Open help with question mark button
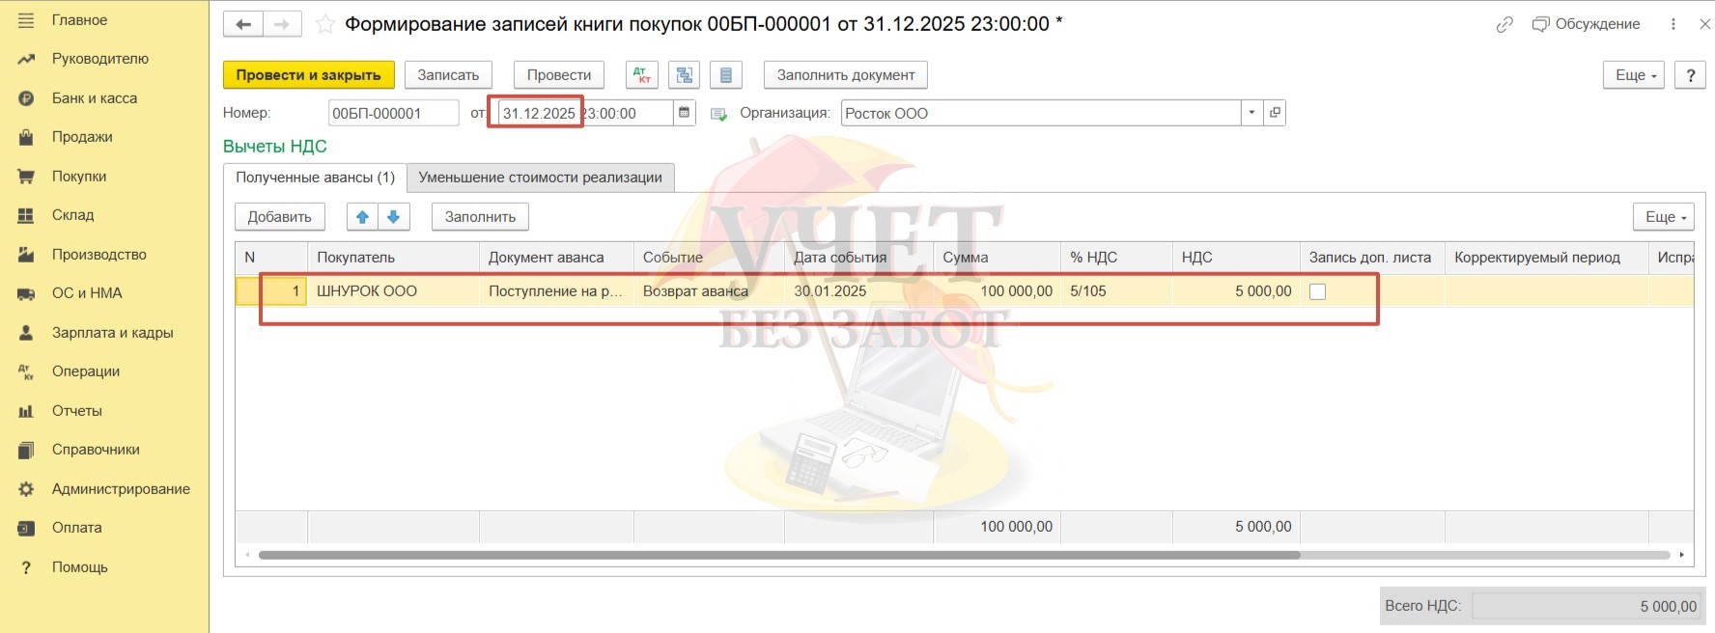This screenshot has height=633, width=1715. [1690, 75]
